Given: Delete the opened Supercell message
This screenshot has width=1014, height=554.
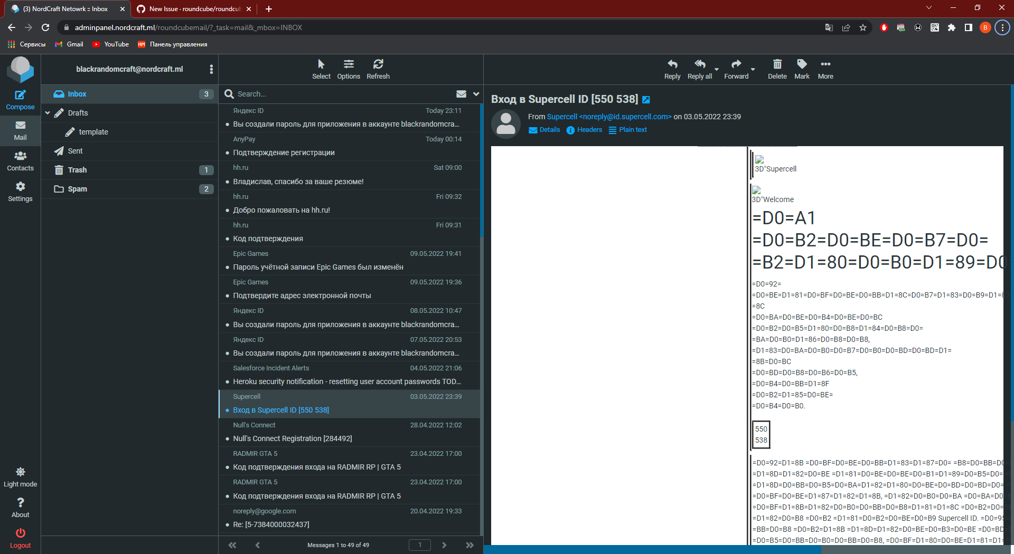Looking at the screenshot, I should pyautogui.click(x=776, y=69).
